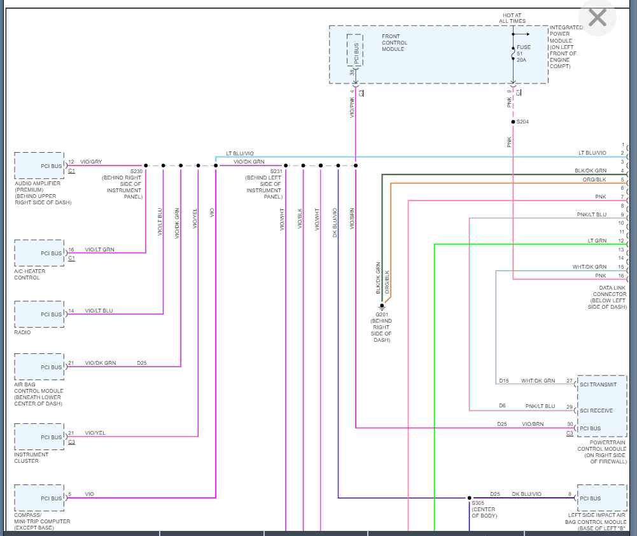The image size is (637, 536).
Task: Click the SCI TRANSMIT pin label
Action: [598, 384]
